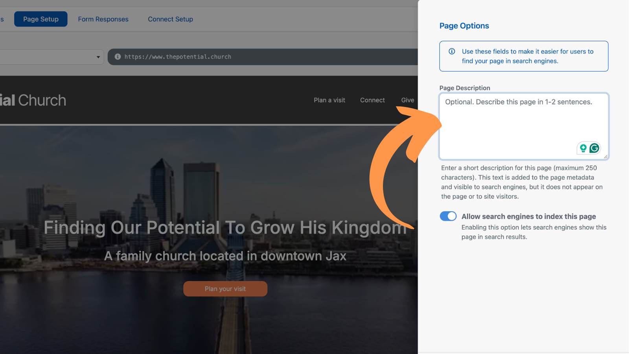
Task: Open the Form Responses tab
Action: [103, 19]
